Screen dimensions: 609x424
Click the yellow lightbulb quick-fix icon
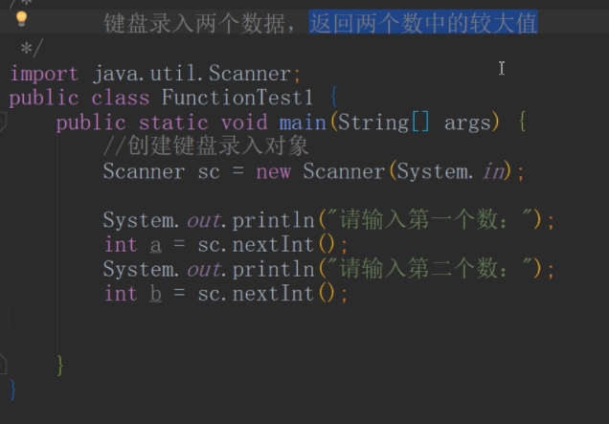[x=21, y=17]
